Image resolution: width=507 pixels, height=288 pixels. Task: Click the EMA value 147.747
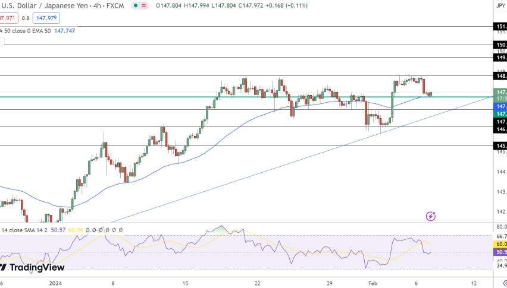pyautogui.click(x=65, y=31)
